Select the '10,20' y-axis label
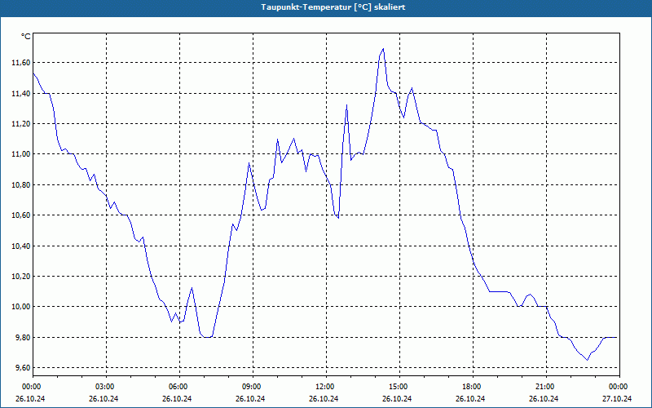652x408 pixels. pyautogui.click(x=20, y=277)
